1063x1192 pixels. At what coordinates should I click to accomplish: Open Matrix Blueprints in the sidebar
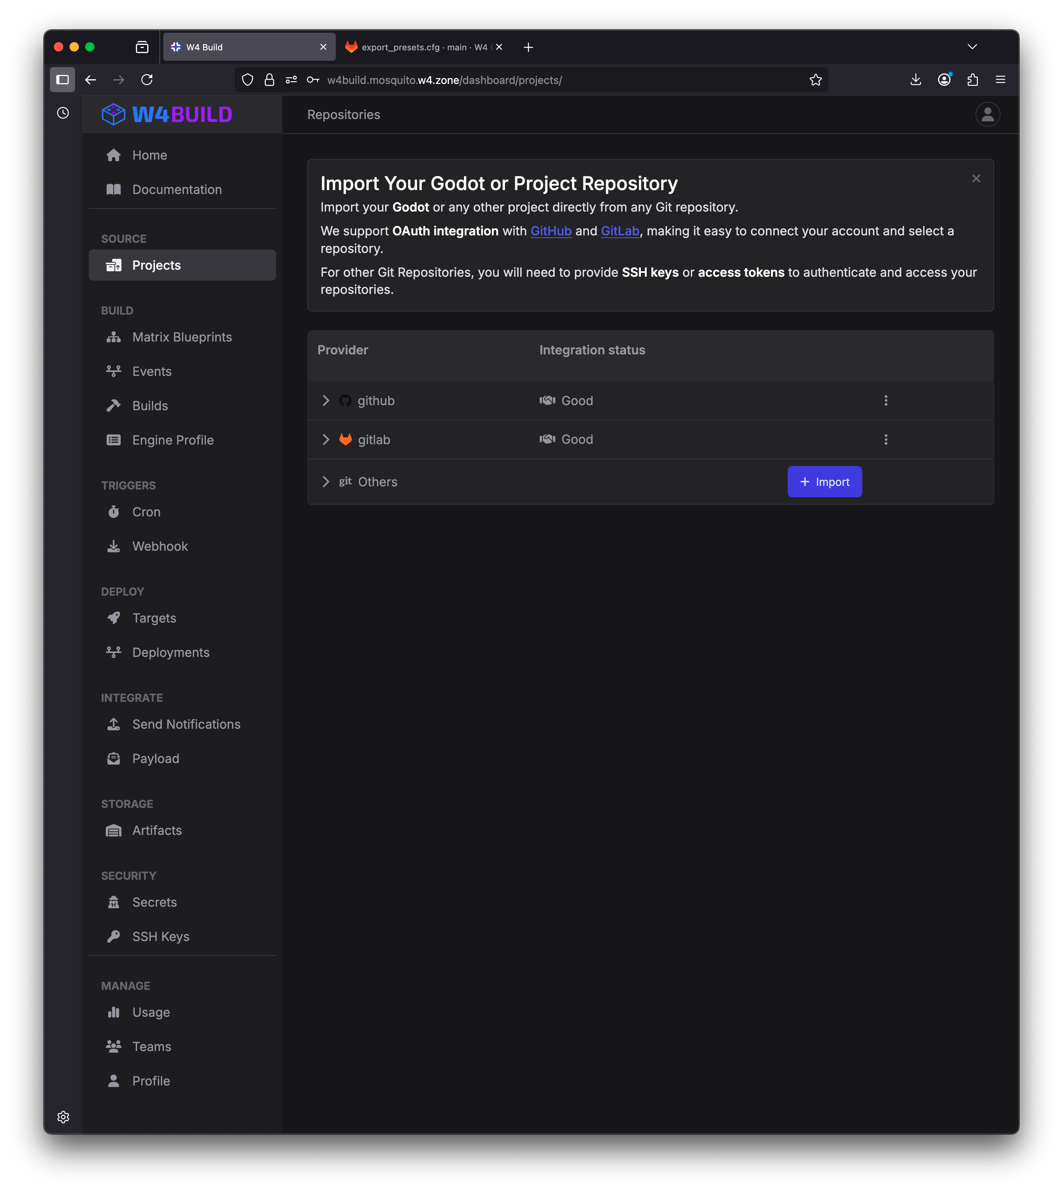point(182,337)
